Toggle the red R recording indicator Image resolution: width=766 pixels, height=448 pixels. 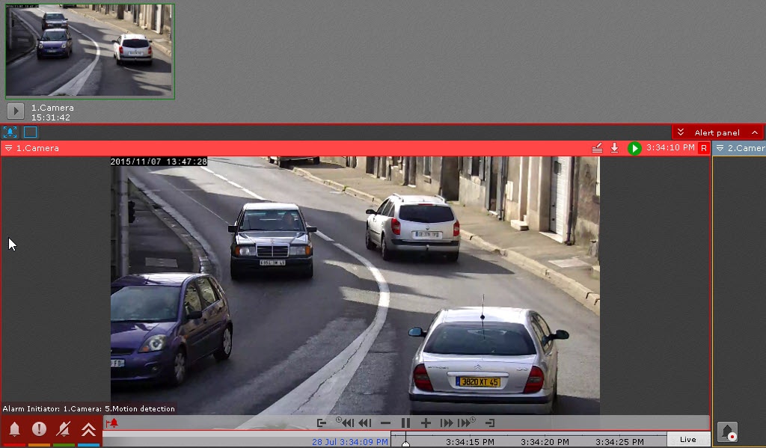click(x=703, y=148)
